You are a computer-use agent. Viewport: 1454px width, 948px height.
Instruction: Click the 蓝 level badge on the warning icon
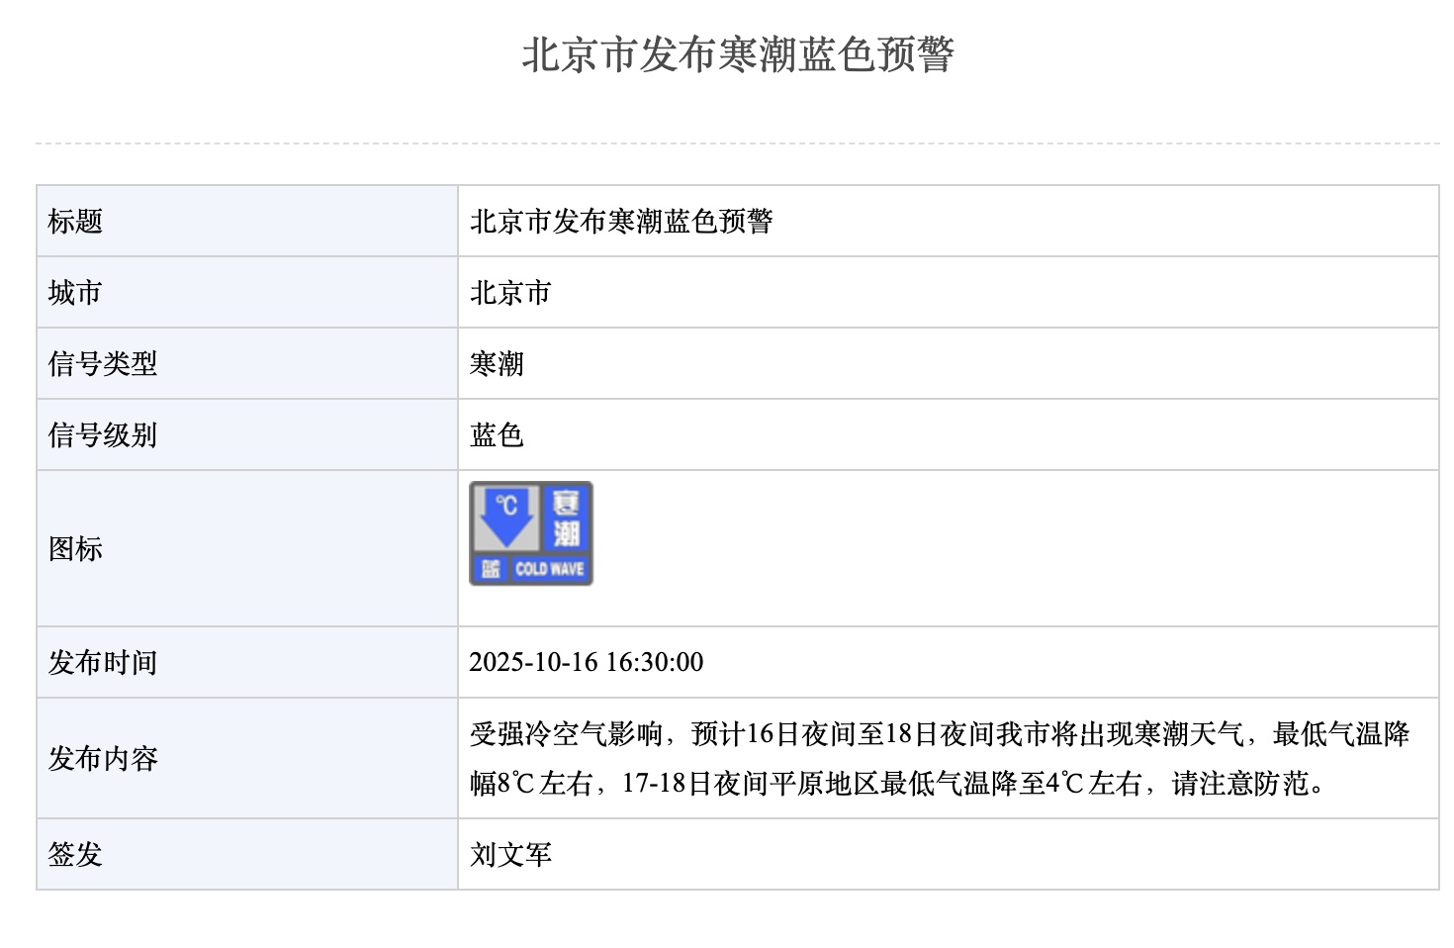click(x=490, y=569)
